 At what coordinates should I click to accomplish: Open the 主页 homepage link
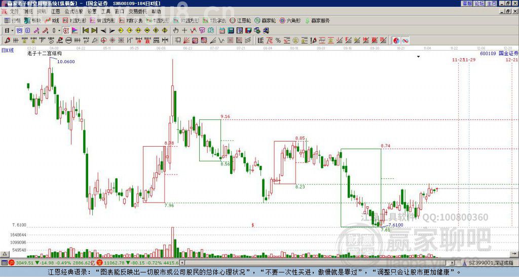tap(491, 4)
